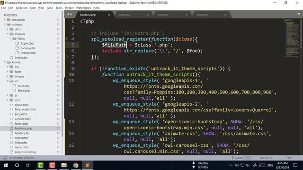Change Tab Size 4 setting
303x170 pixels.
[266, 158]
